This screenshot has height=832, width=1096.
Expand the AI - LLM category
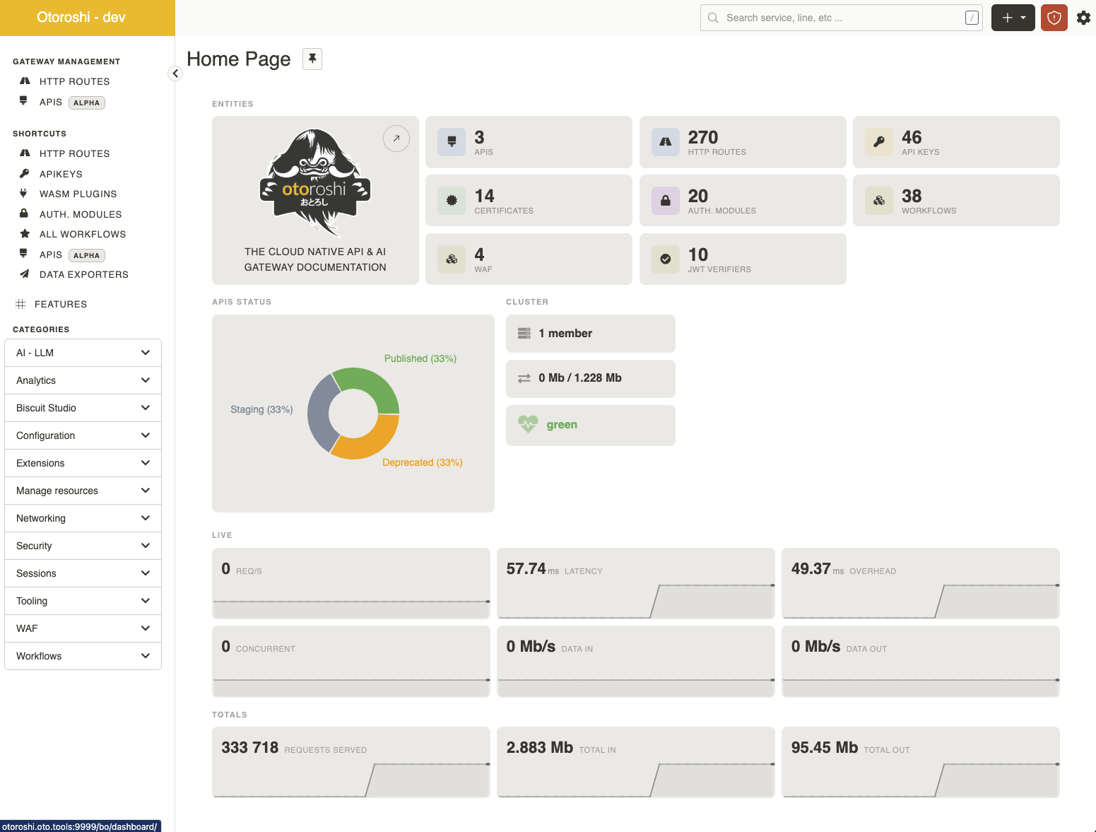(83, 353)
